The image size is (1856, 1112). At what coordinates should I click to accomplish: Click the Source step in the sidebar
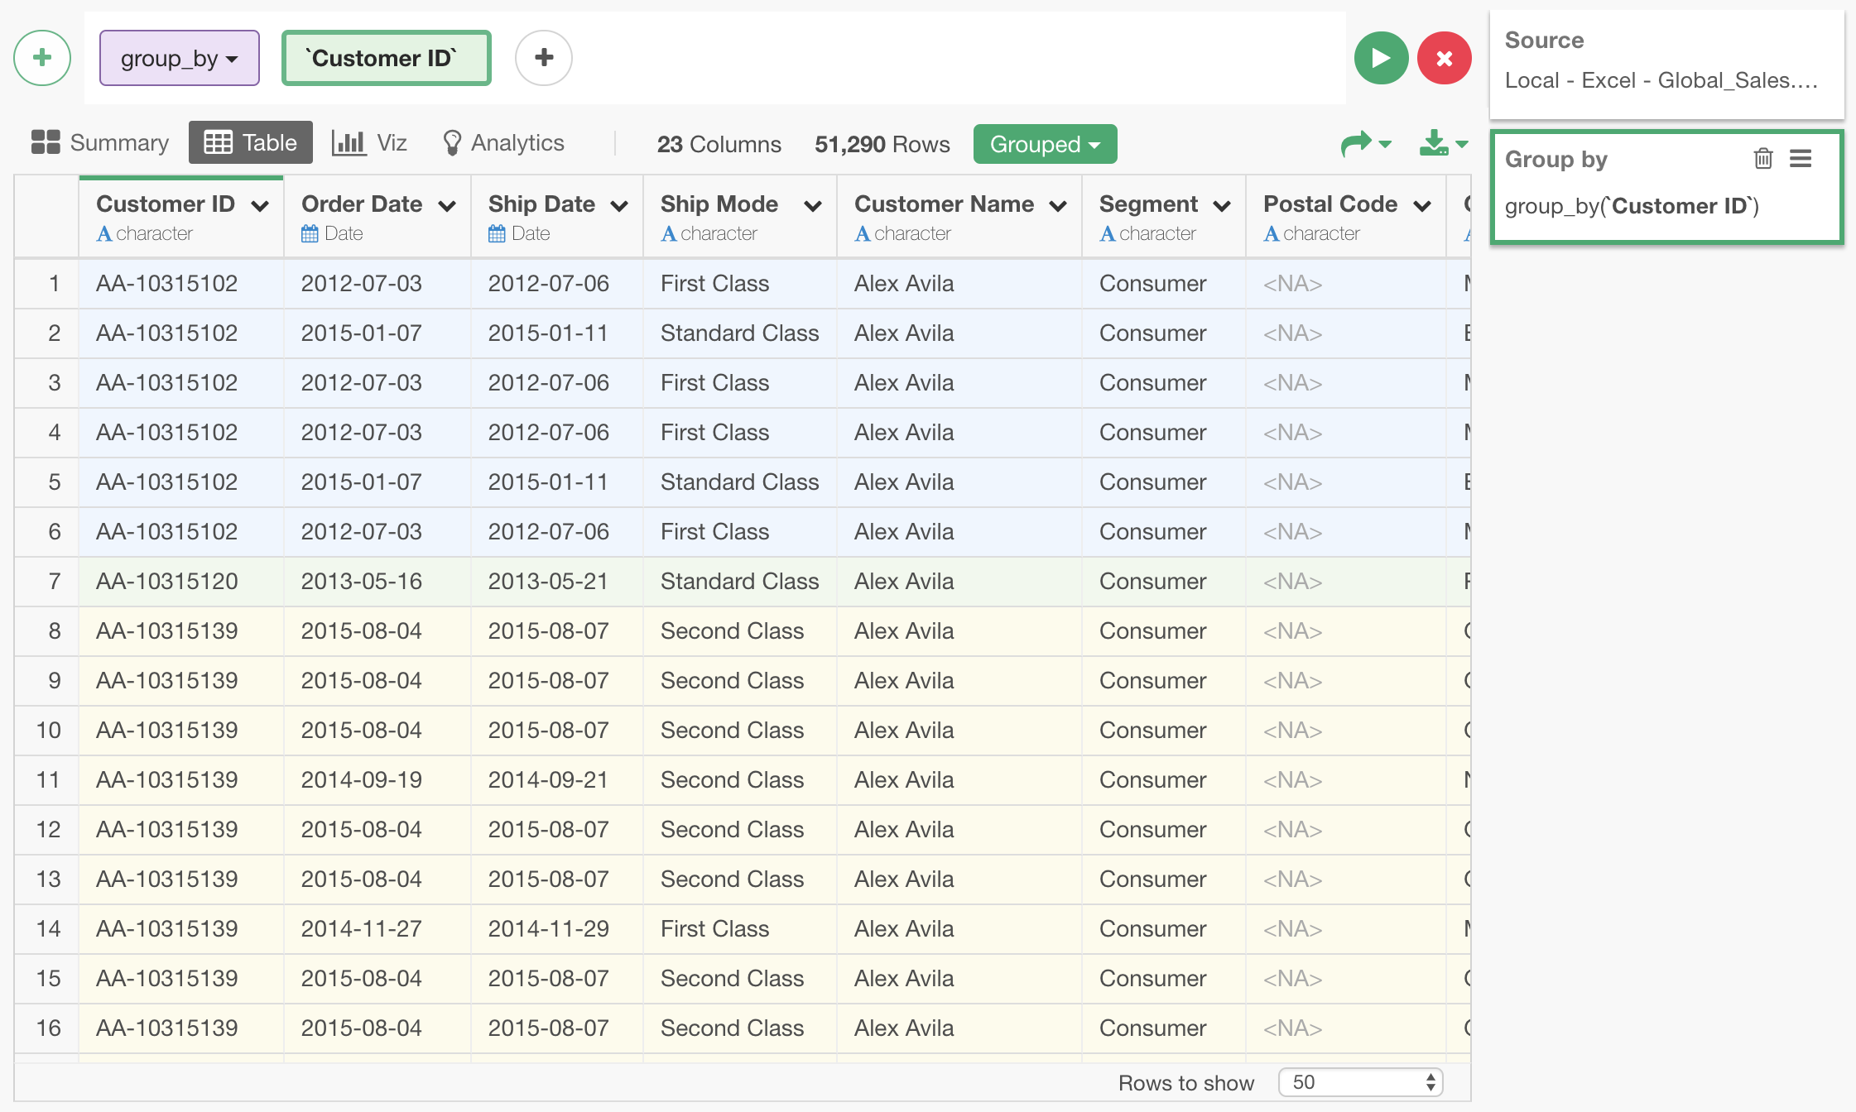tap(1666, 61)
